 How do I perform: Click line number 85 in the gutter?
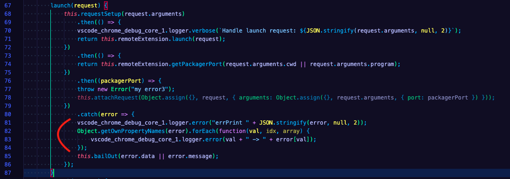coord(7,156)
